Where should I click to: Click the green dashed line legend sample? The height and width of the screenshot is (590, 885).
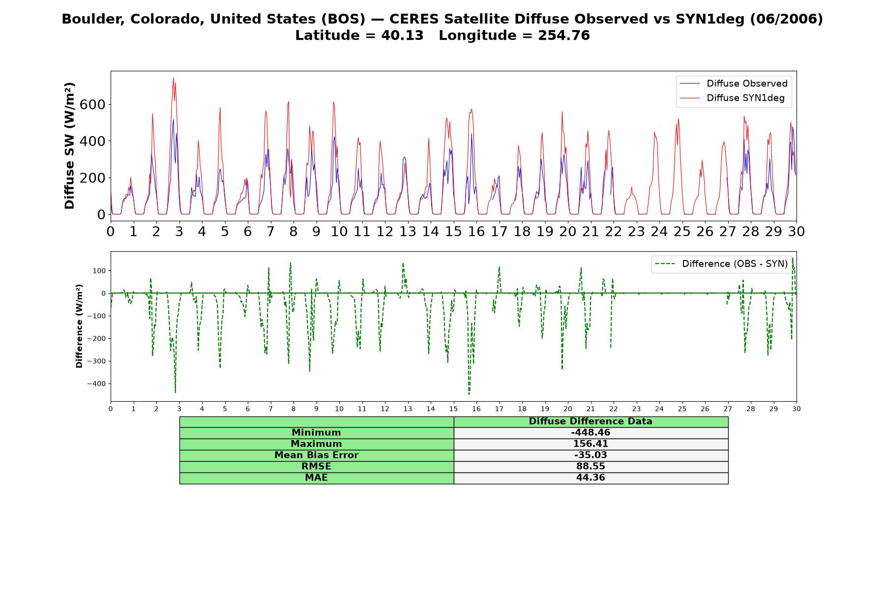tap(665, 264)
